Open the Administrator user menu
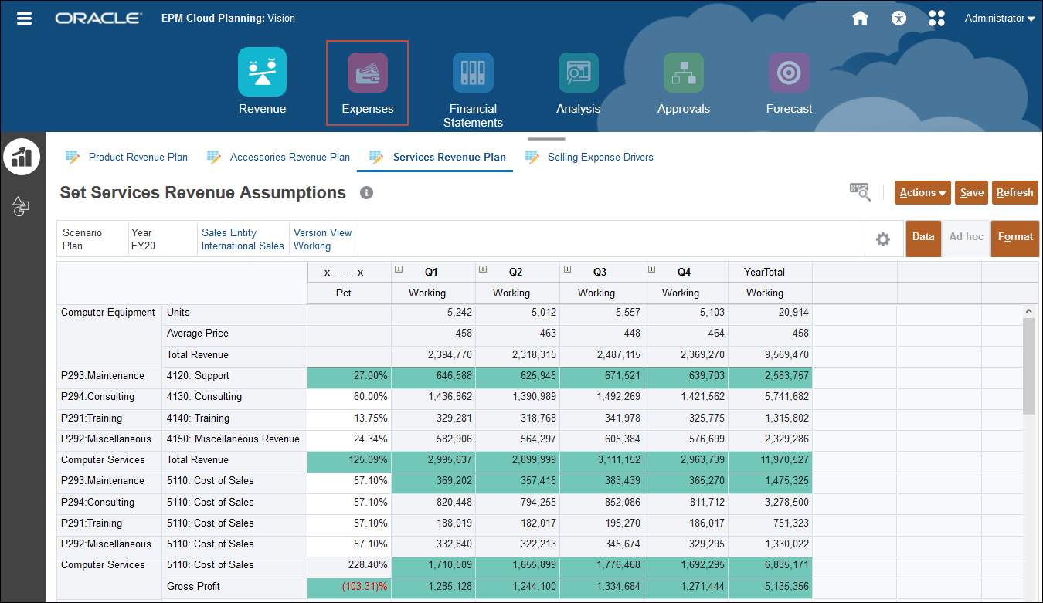 [999, 19]
